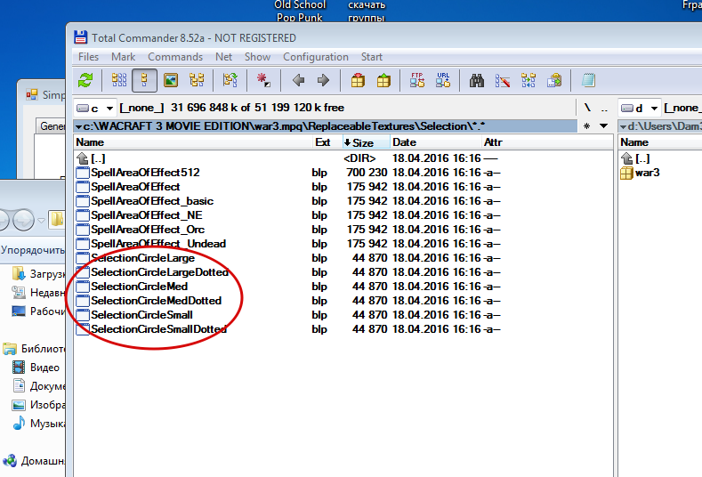Image resolution: width=702 pixels, height=477 pixels.
Task: Click Упорядочить in Explorer window
Action: [33, 249]
